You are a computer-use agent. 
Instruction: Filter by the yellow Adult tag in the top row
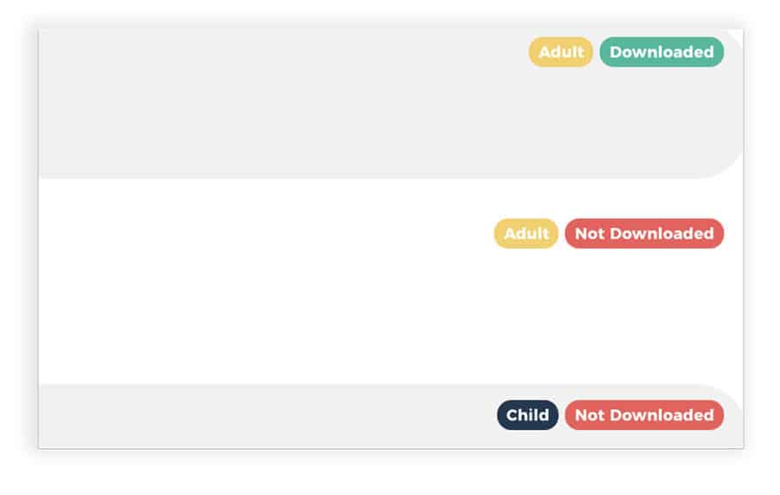click(x=561, y=52)
